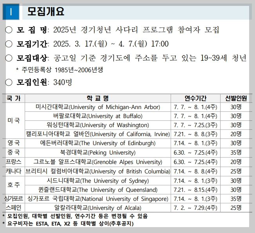Click the note 주민등록상 1985년~2006년생
This screenshot has height=233, width=255.
tap(60, 70)
